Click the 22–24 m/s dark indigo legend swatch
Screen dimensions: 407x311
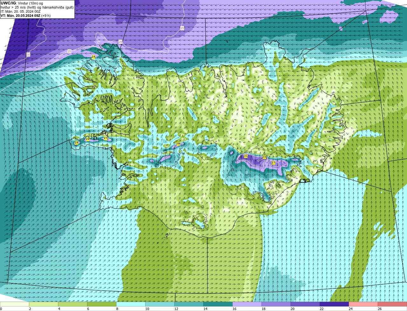point(334,304)
